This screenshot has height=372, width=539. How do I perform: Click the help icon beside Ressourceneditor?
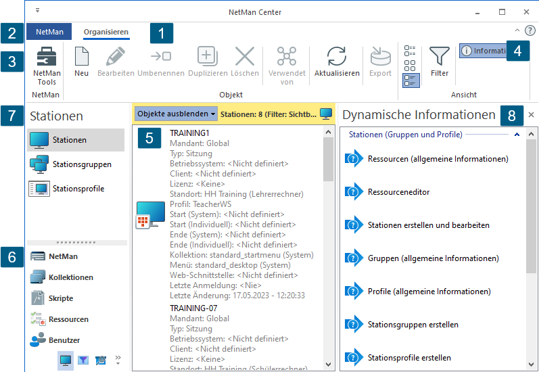(354, 192)
